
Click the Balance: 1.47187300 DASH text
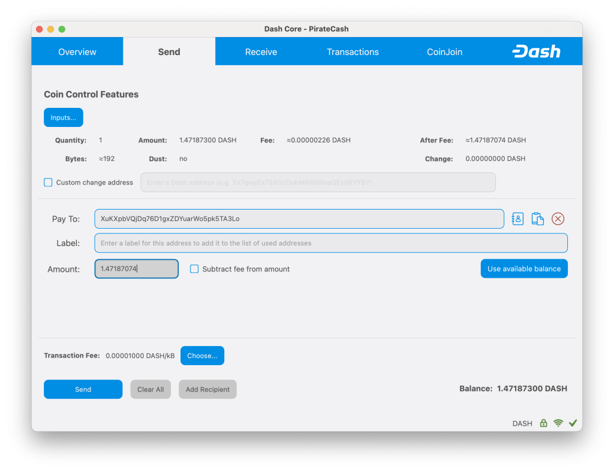coord(513,389)
